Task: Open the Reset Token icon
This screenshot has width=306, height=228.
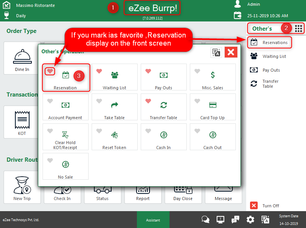Action: (114, 135)
